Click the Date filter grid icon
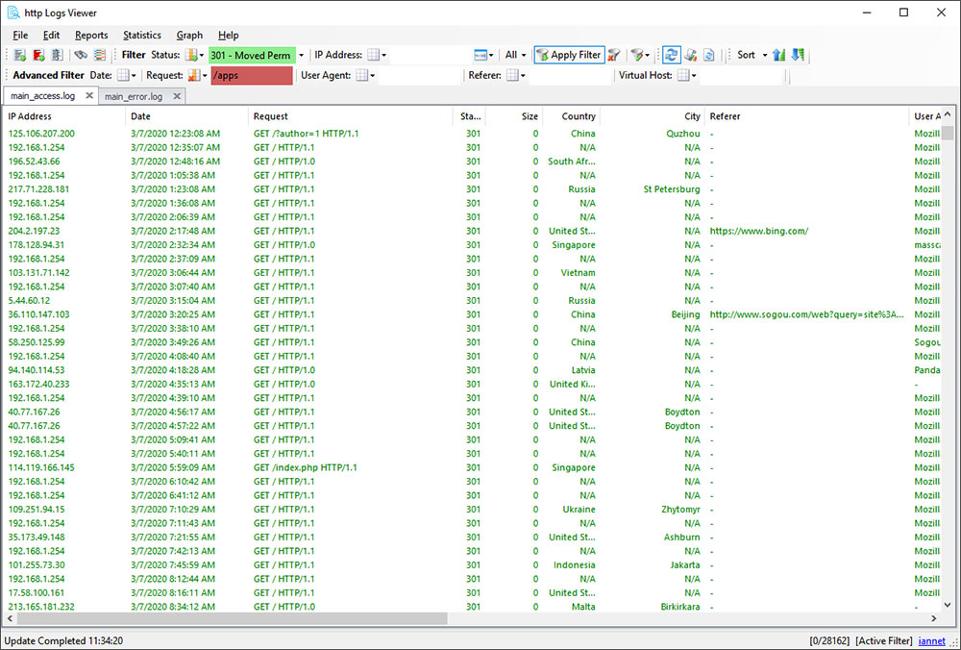The height and width of the screenshot is (650, 961). [123, 75]
